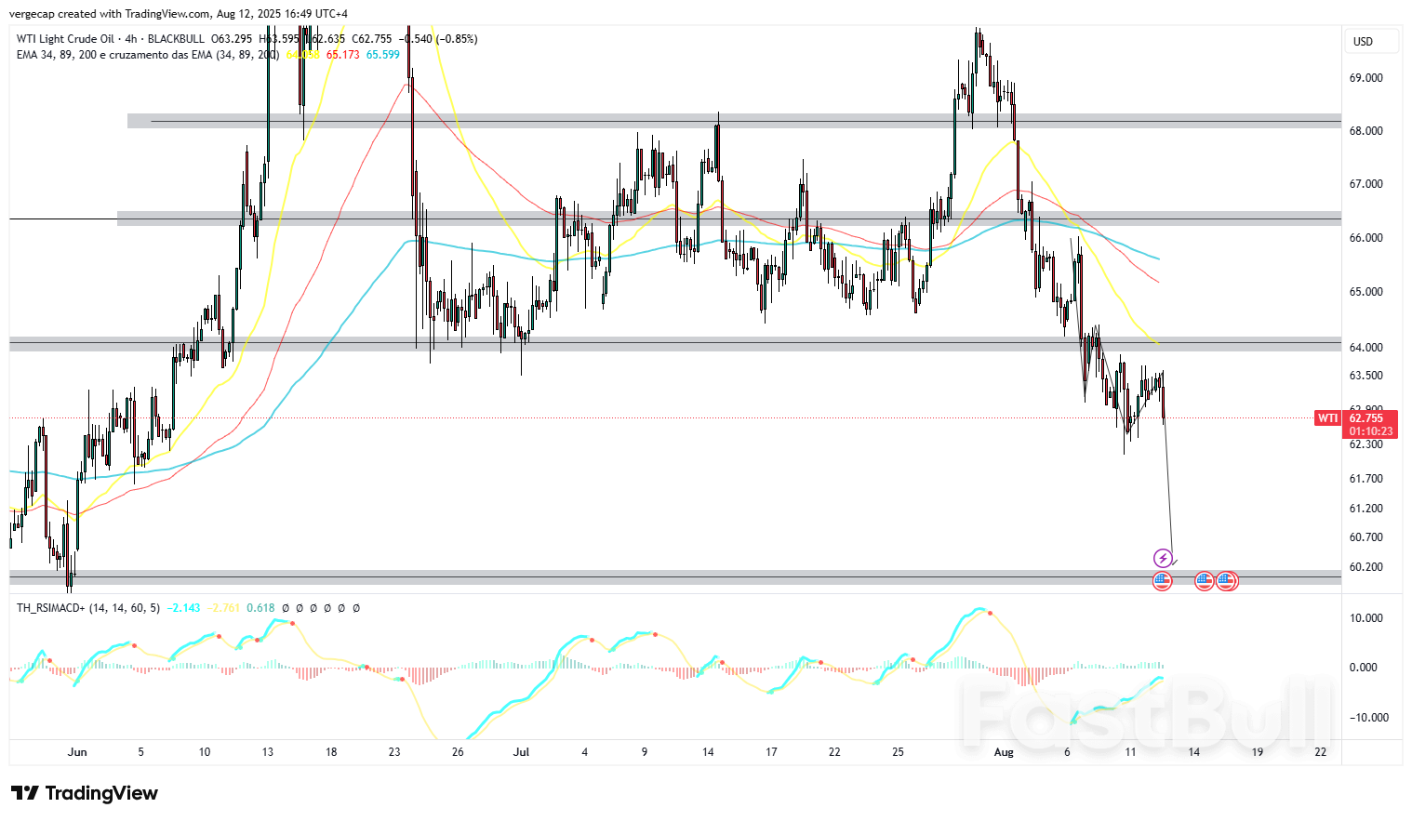This screenshot has height=821, width=1412.
Task: Open the USD currency selector
Action: click(1371, 41)
